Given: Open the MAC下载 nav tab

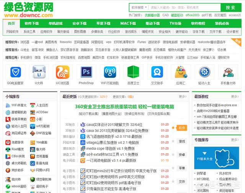Looking at the screenshot, I should [x=128, y=23].
